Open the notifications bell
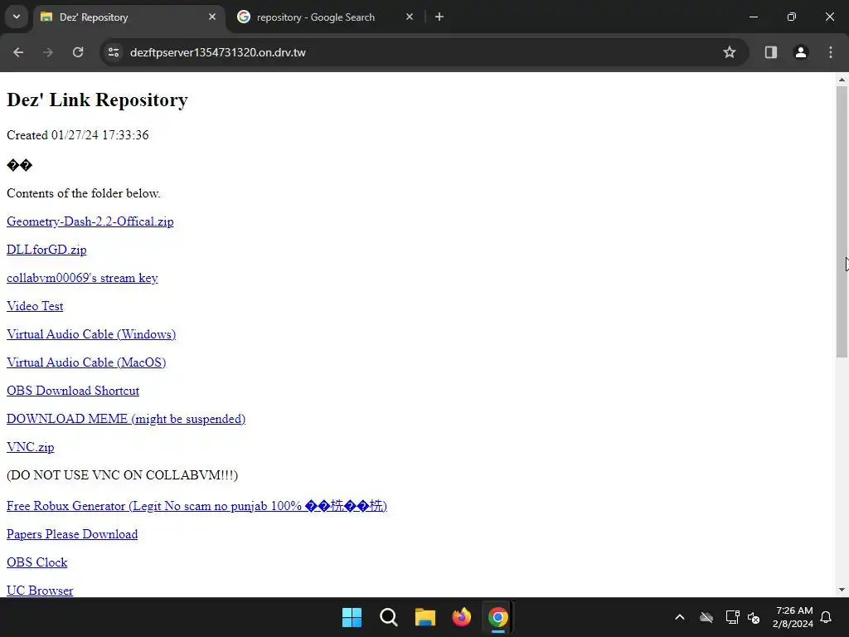 tap(826, 617)
